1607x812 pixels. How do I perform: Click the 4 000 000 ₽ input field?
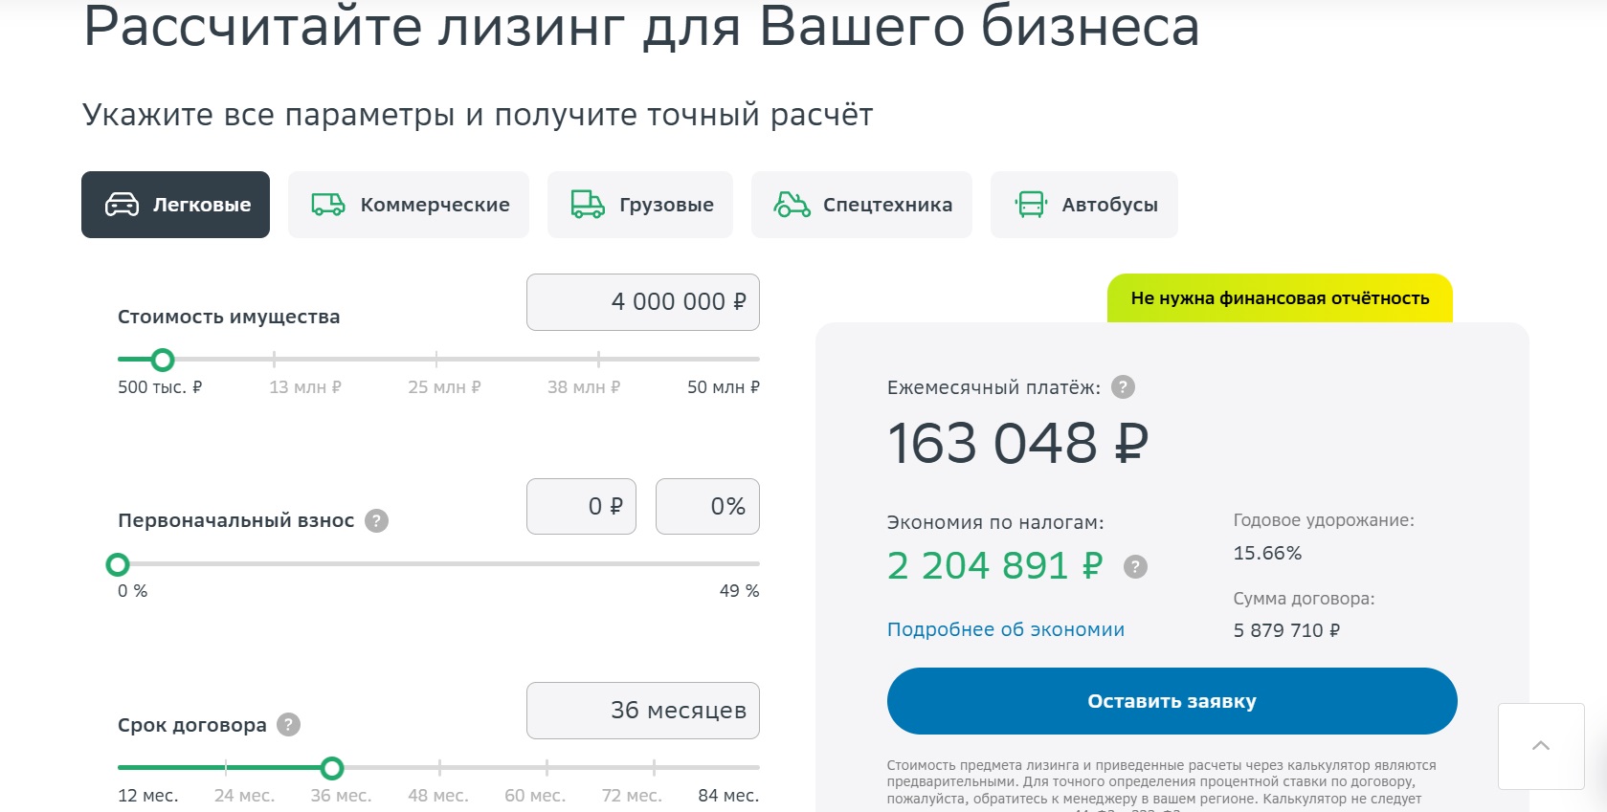(x=642, y=301)
